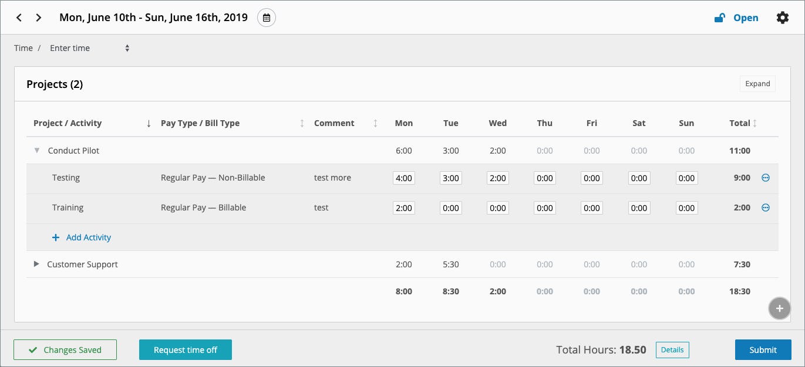Toggle sorting on the Comment column
This screenshot has height=367, width=805.
tap(375, 123)
